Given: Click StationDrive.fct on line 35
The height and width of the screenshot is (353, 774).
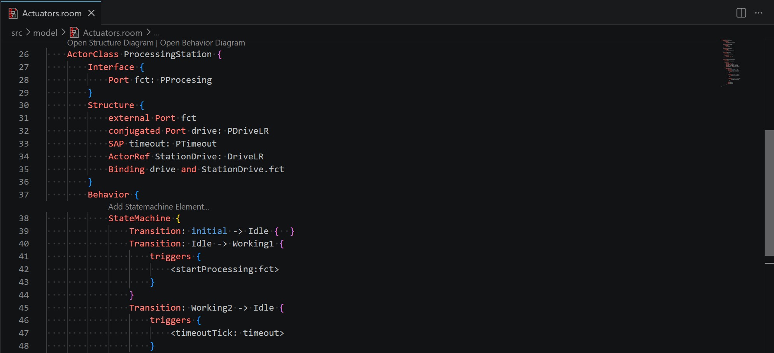Looking at the screenshot, I should click(x=243, y=170).
